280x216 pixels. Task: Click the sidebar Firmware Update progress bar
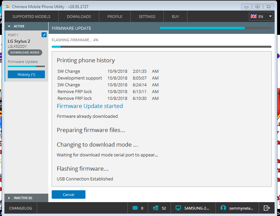tap(26, 66)
